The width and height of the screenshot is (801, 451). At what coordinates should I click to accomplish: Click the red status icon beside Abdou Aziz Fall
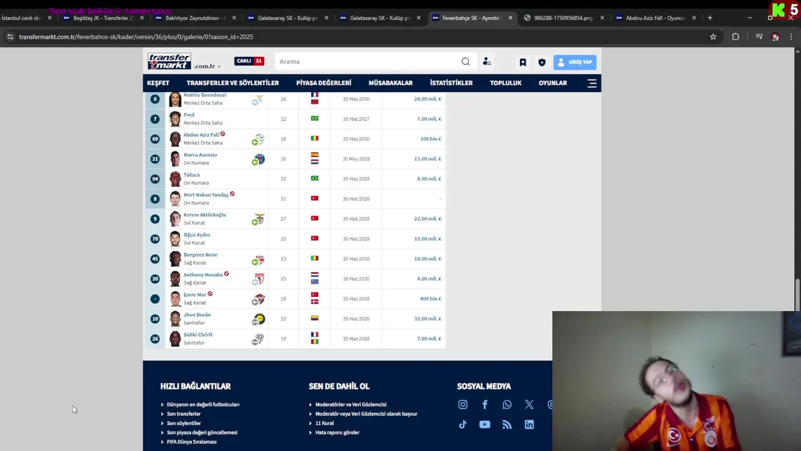222,134
